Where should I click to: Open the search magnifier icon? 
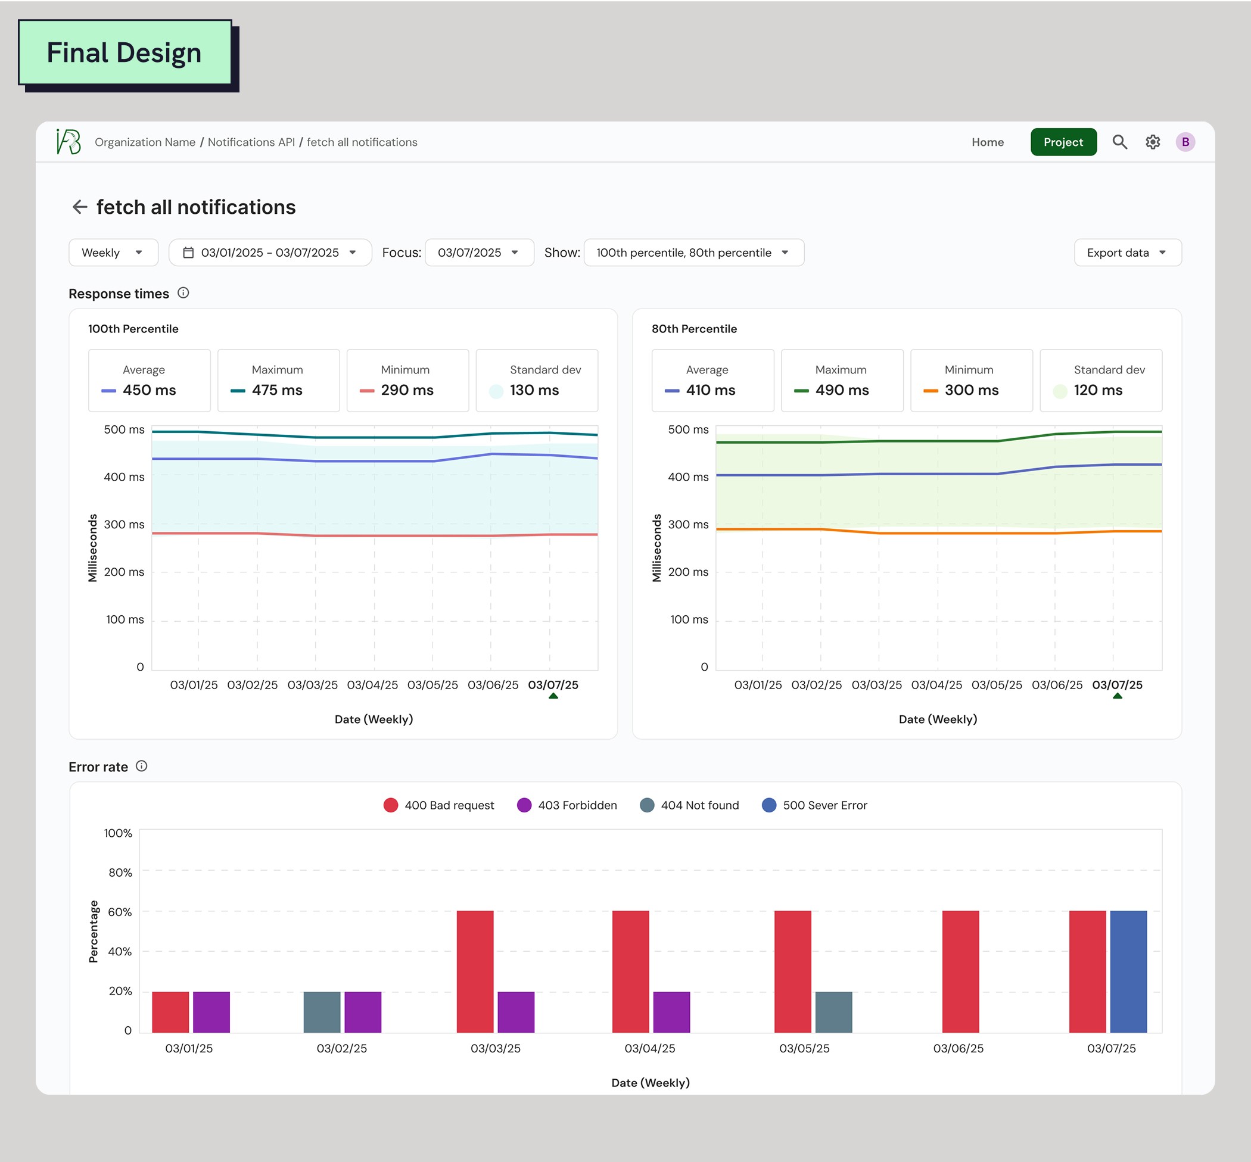click(1119, 142)
